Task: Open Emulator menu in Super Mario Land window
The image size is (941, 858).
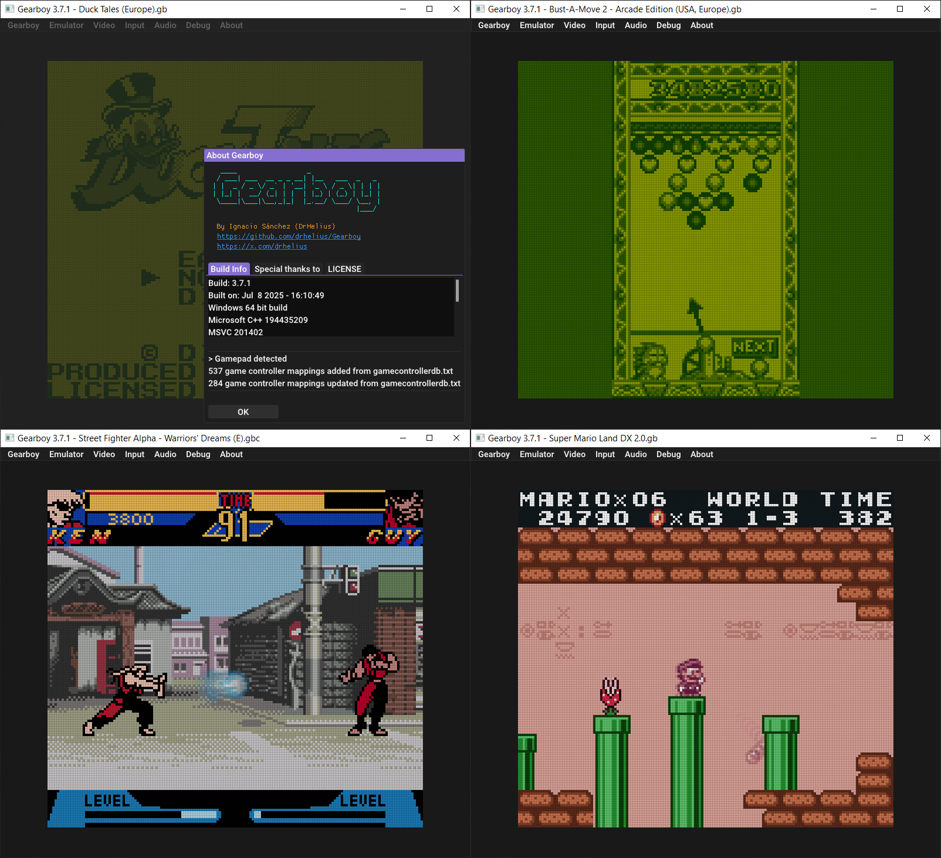Action: [x=537, y=454]
